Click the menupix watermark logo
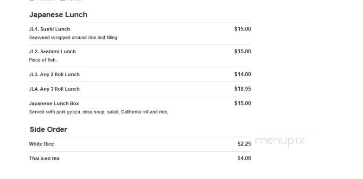 pos(280,142)
